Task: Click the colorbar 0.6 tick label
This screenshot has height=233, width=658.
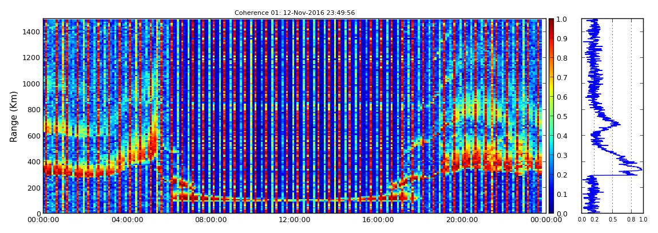Action: 562,97
